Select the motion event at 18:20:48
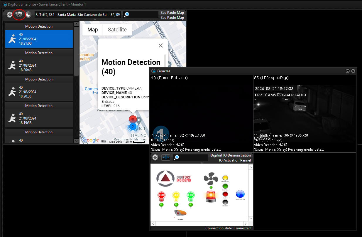Viewport: 362px width, 237px height. click(x=39, y=65)
